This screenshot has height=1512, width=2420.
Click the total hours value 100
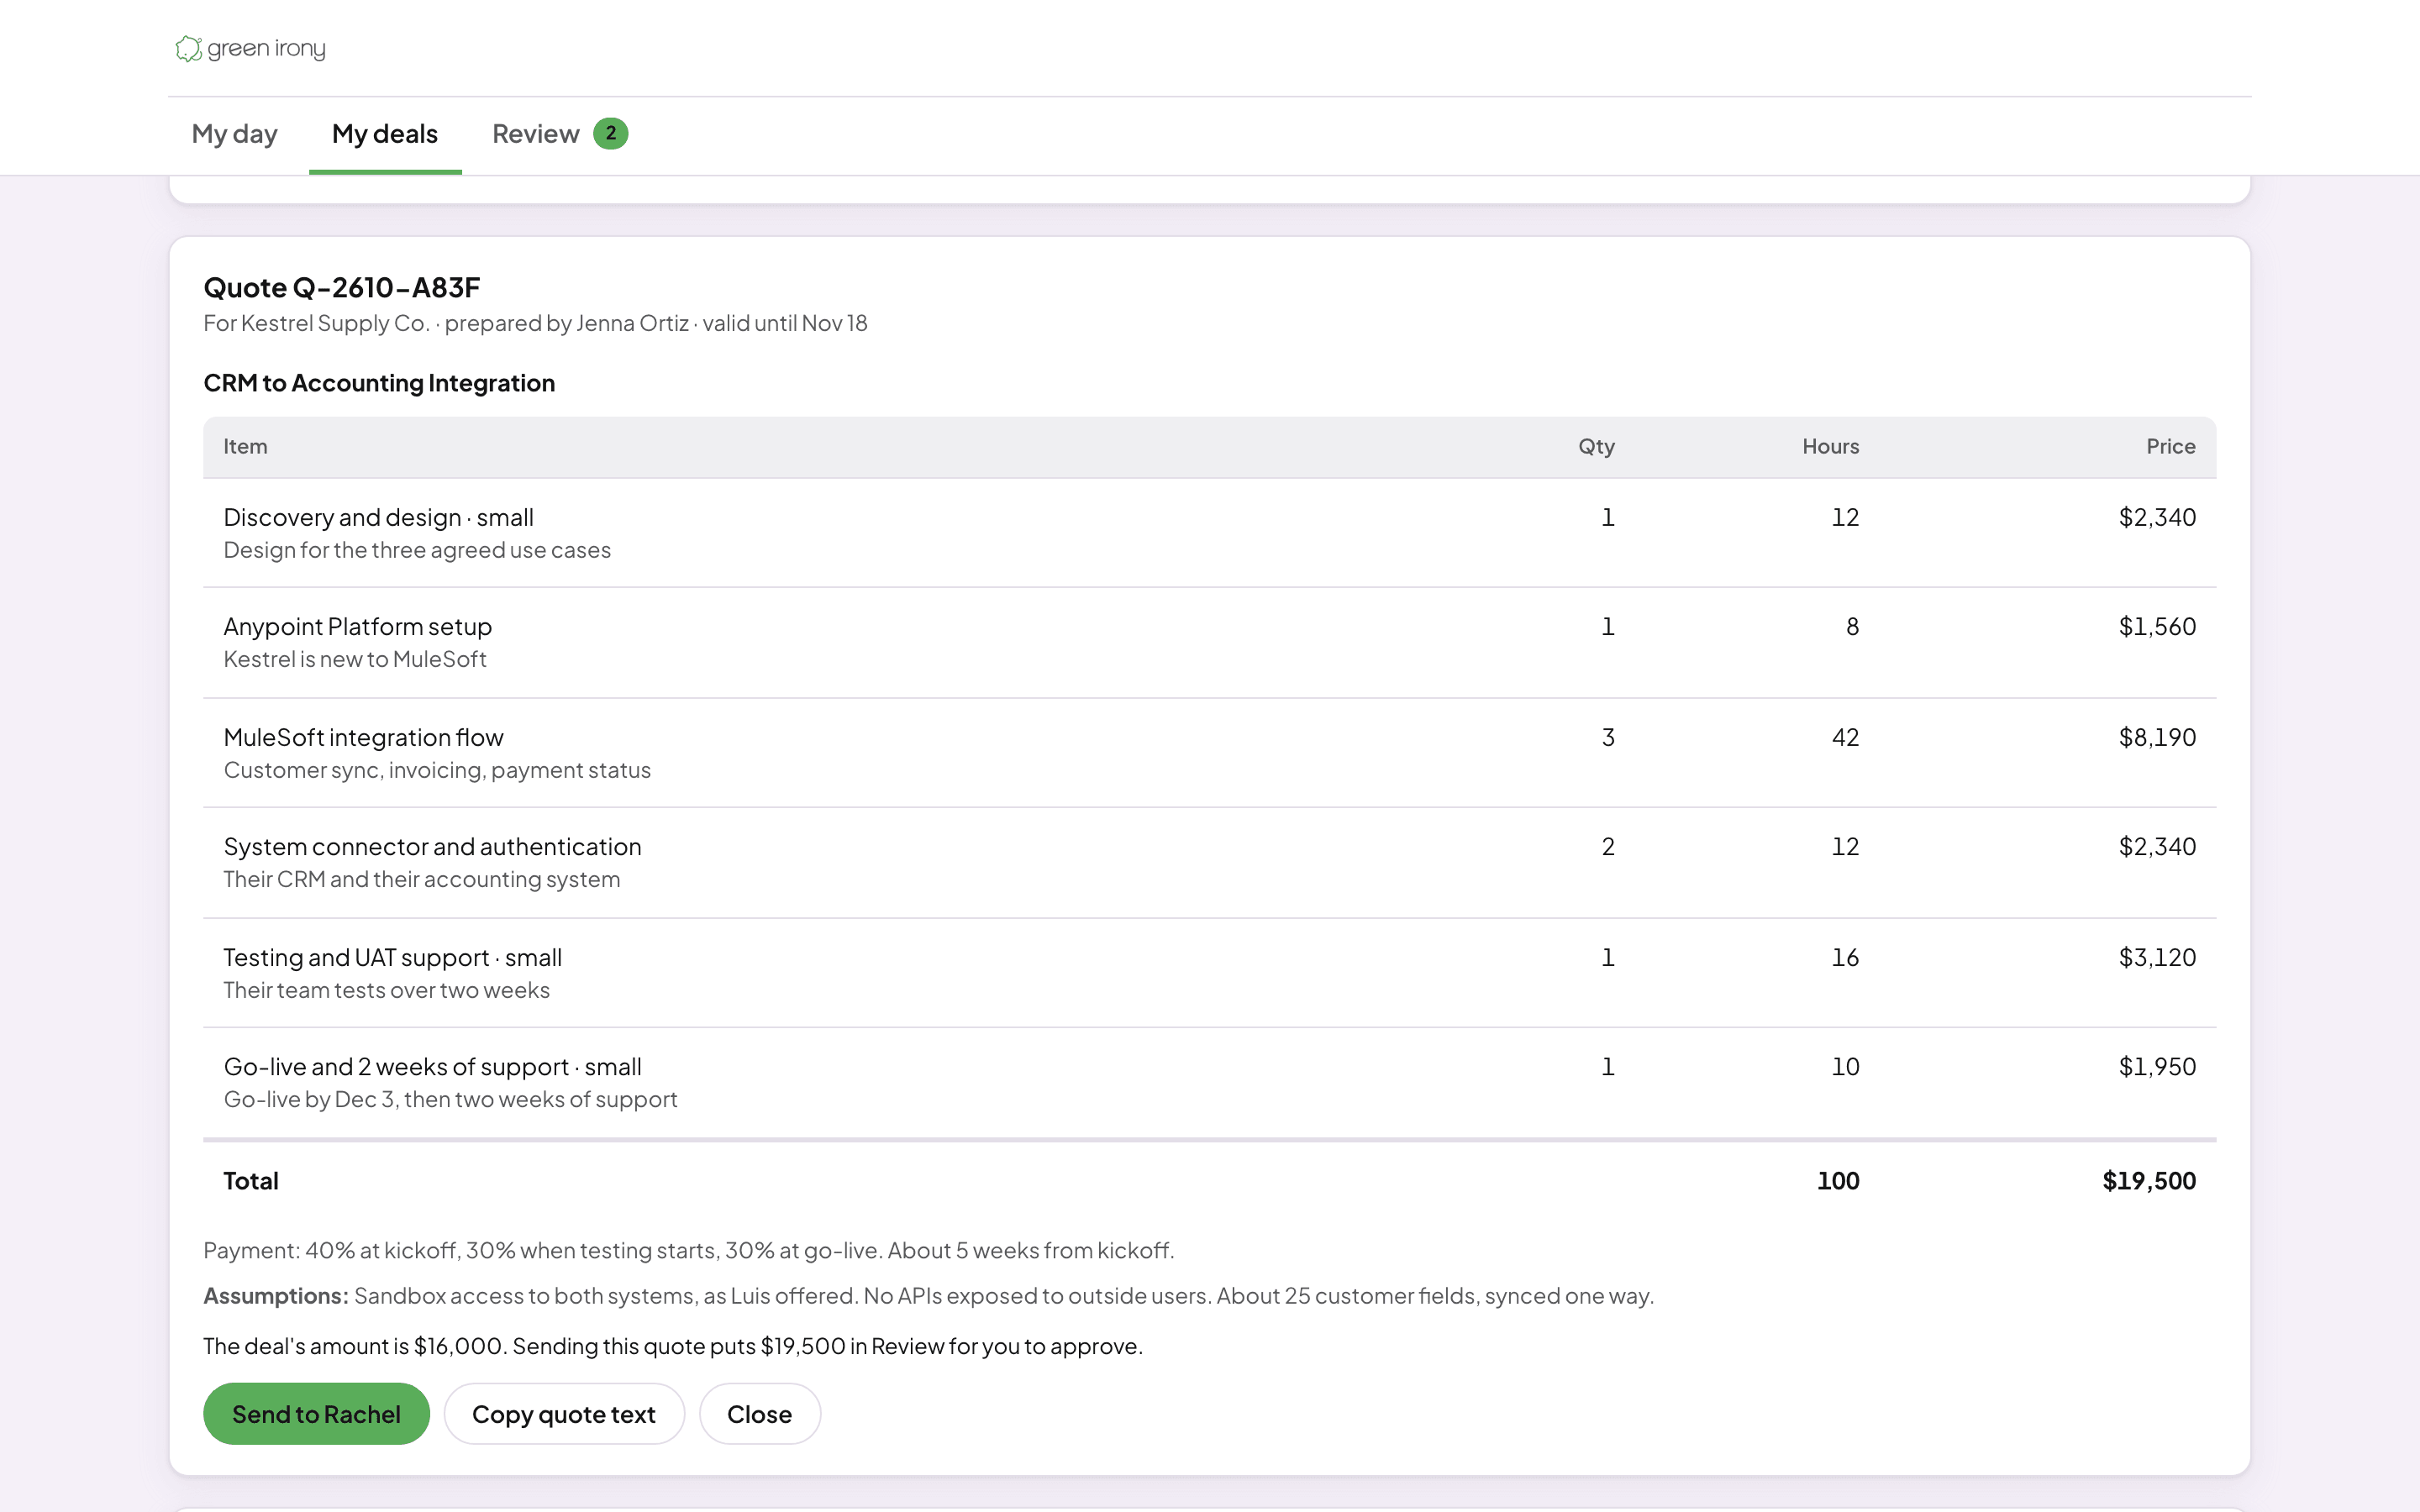[x=1838, y=1181]
